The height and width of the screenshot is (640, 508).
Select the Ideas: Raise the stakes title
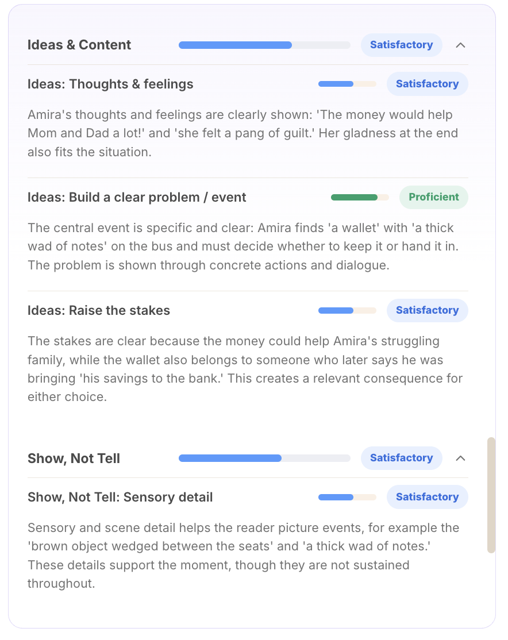click(99, 311)
